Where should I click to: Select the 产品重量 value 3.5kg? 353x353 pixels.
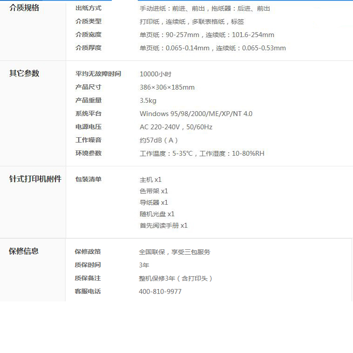pos(148,100)
